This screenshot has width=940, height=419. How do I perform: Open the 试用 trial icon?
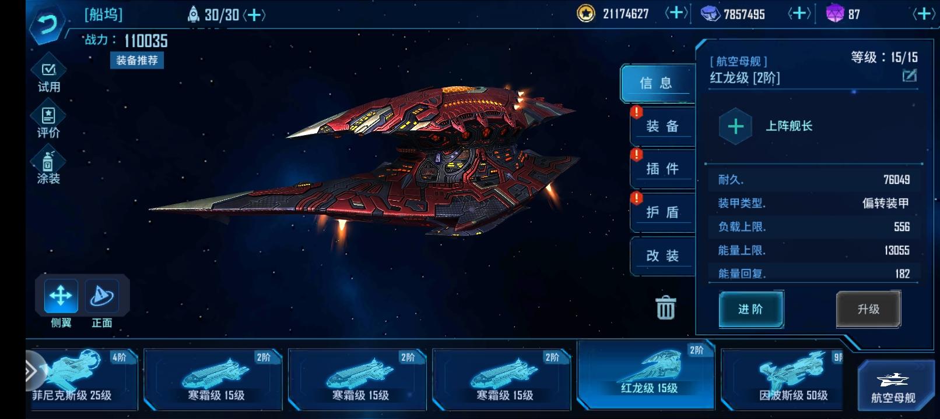pyautogui.click(x=48, y=76)
